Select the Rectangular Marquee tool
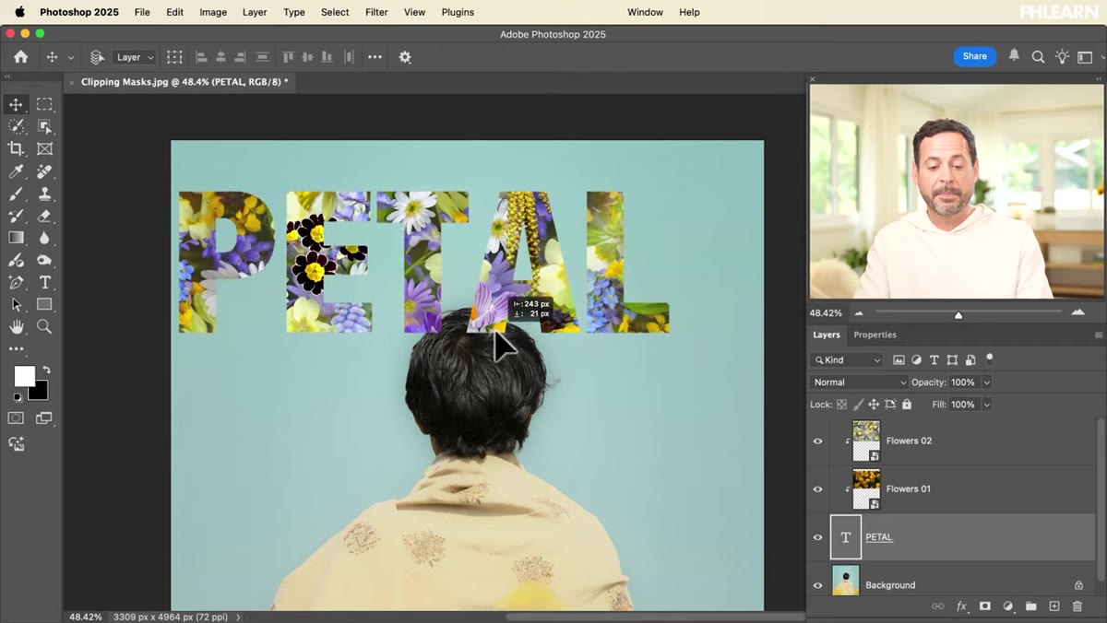The image size is (1107, 623). point(44,104)
